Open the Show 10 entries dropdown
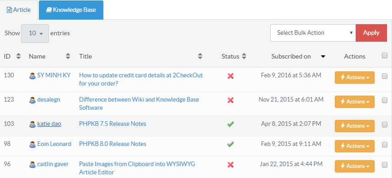 click(x=35, y=33)
